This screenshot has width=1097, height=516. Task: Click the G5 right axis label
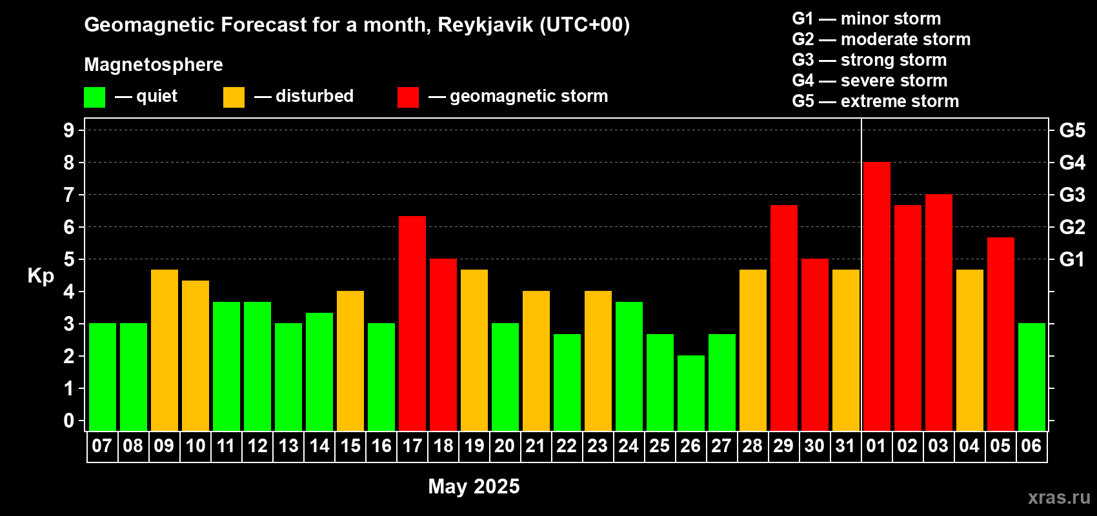click(1072, 130)
